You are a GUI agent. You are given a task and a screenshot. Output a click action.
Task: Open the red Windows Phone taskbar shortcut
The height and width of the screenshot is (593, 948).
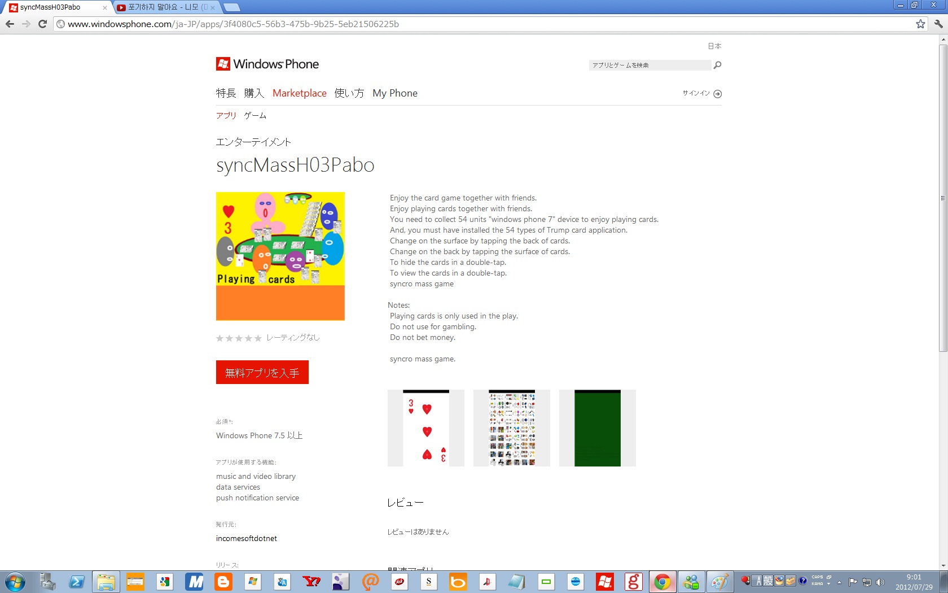605,582
